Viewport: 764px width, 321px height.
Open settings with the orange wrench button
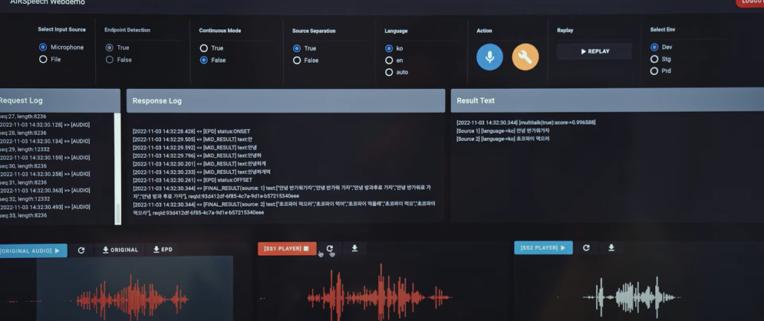(525, 57)
